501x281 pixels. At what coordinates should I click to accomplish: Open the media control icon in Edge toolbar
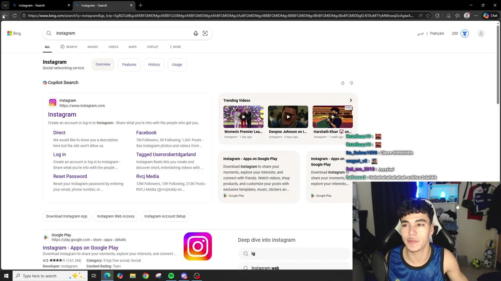click(x=448, y=16)
